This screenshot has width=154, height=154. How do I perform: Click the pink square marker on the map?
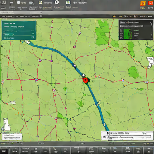coord(74,47)
